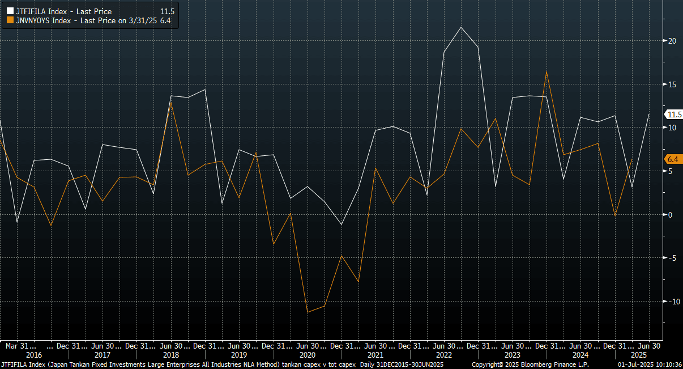Image resolution: width=683 pixels, height=369 pixels.
Task: Select the JTFIFILA Index - Last Price legend entry
Action: pyautogui.click(x=63, y=11)
